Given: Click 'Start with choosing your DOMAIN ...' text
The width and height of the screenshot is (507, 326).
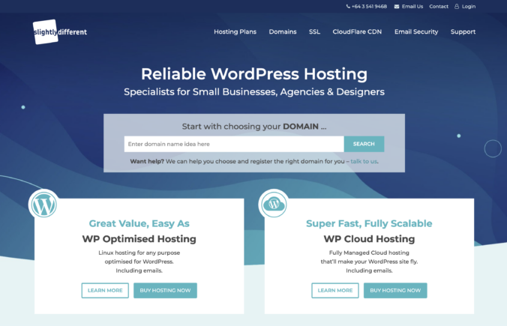Looking at the screenshot, I should [x=254, y=127].
